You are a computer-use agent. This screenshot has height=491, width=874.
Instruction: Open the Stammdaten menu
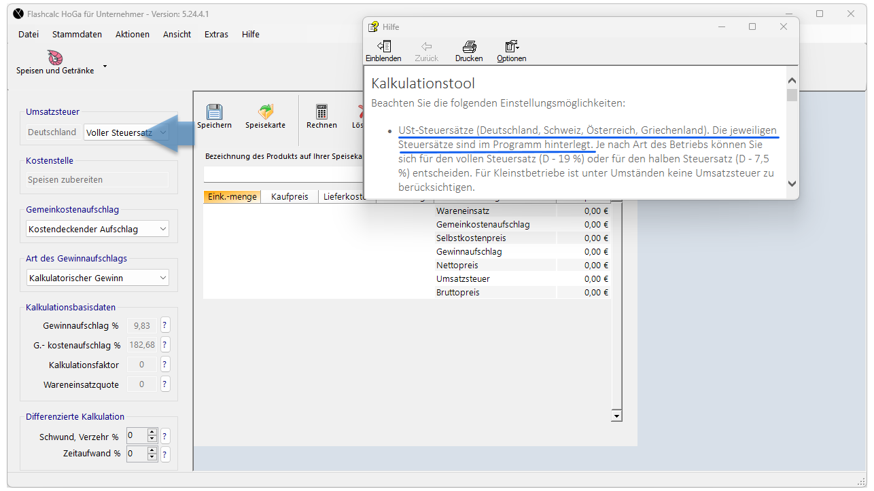pyautogui.click(x=77, y=35)
